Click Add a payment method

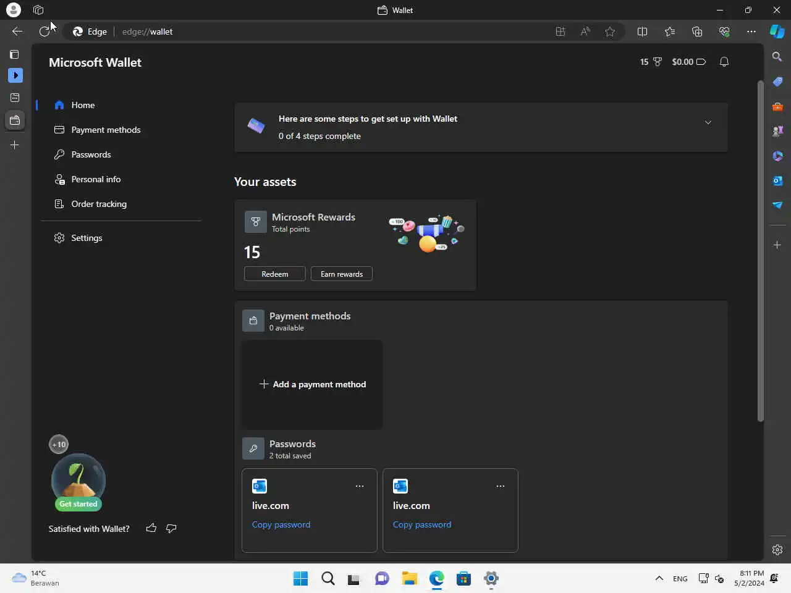312,384
